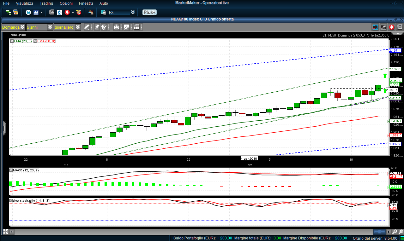Click the horizontal chart scrollbar thumb

pyautogui.click(x=379, y=232)
